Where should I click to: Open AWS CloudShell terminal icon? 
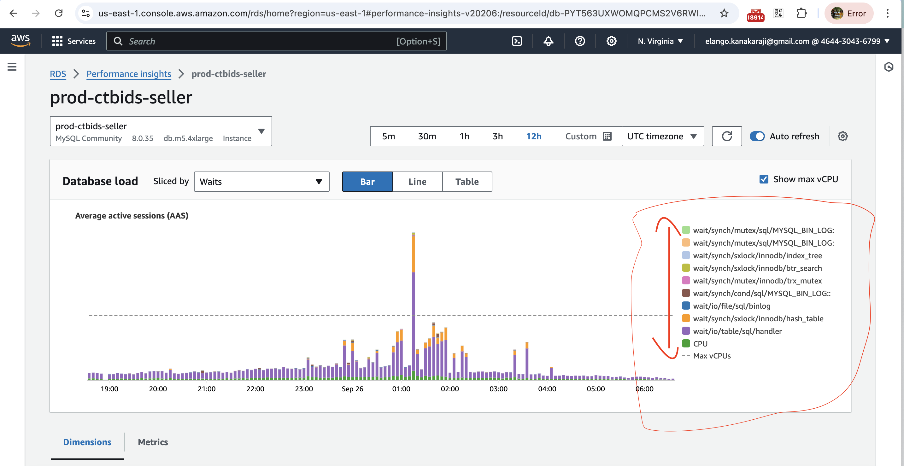[x=517, y=41]
